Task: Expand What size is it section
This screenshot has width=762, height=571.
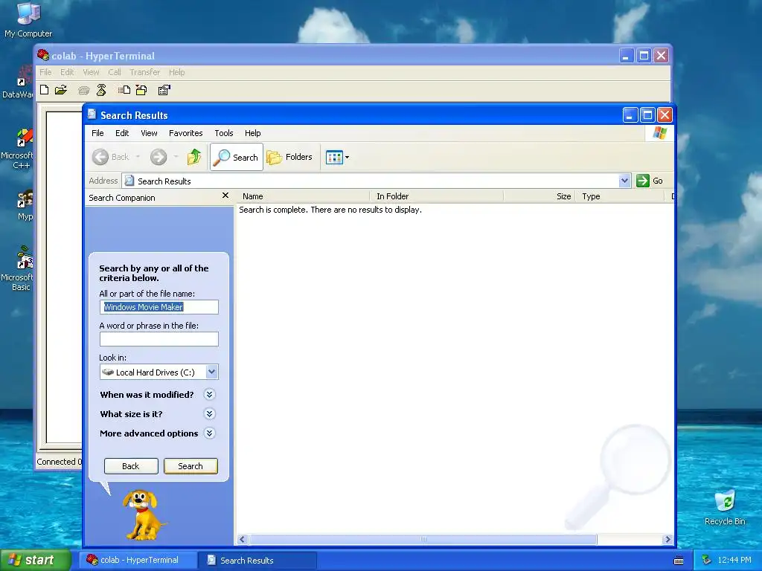Action: pyautogui.click(x=209, y=413)
